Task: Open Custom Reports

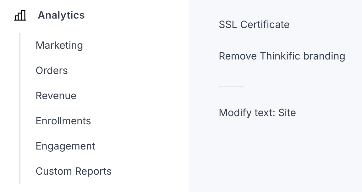Action: click(74, 171)
